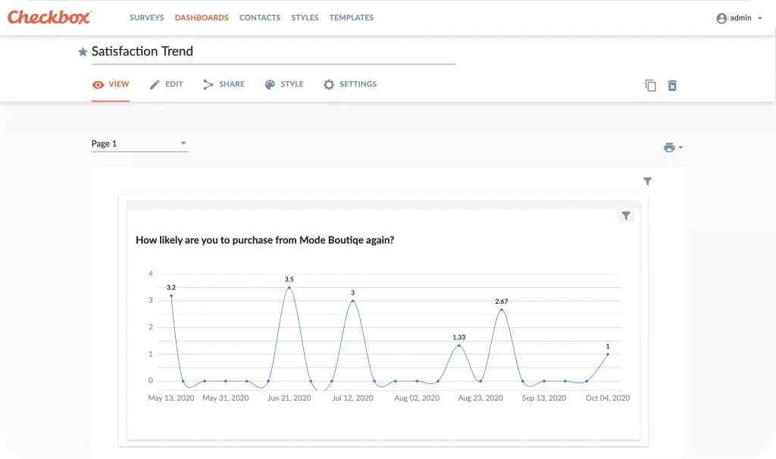Screen dimensions: 776x459
Task: Open the Dashboards menu
Action: pos(202,18)
